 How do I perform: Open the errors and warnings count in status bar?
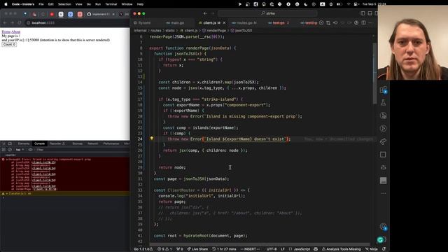(x=165, y=249)
